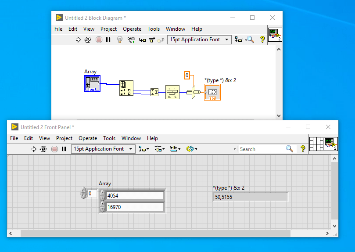Open font dropdown in Front Panel toolbar
Image resolution: width=355 pixels, height=252 pixels.
click(103, 149)
